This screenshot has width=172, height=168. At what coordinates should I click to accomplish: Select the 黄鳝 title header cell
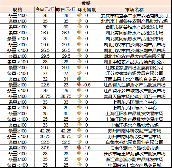coord(86,3)
